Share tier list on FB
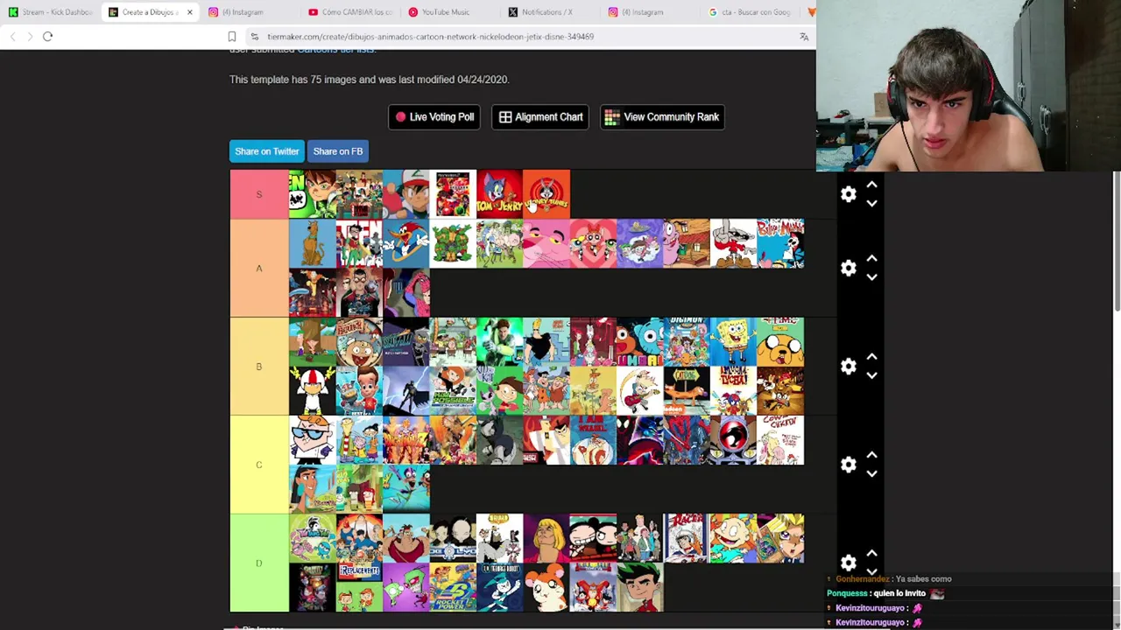1121x630 pixels. 338,151
